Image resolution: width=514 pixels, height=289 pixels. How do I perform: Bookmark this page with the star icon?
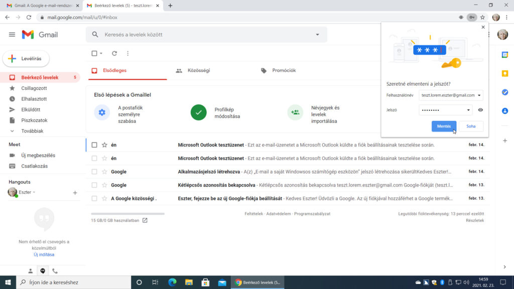pyautogui.click(x=482, y=18)
